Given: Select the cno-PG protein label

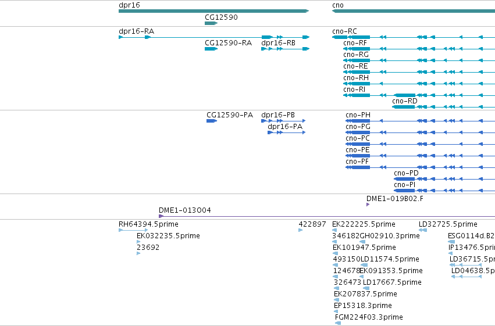Looking at the screenshot, I should [358, 127].
